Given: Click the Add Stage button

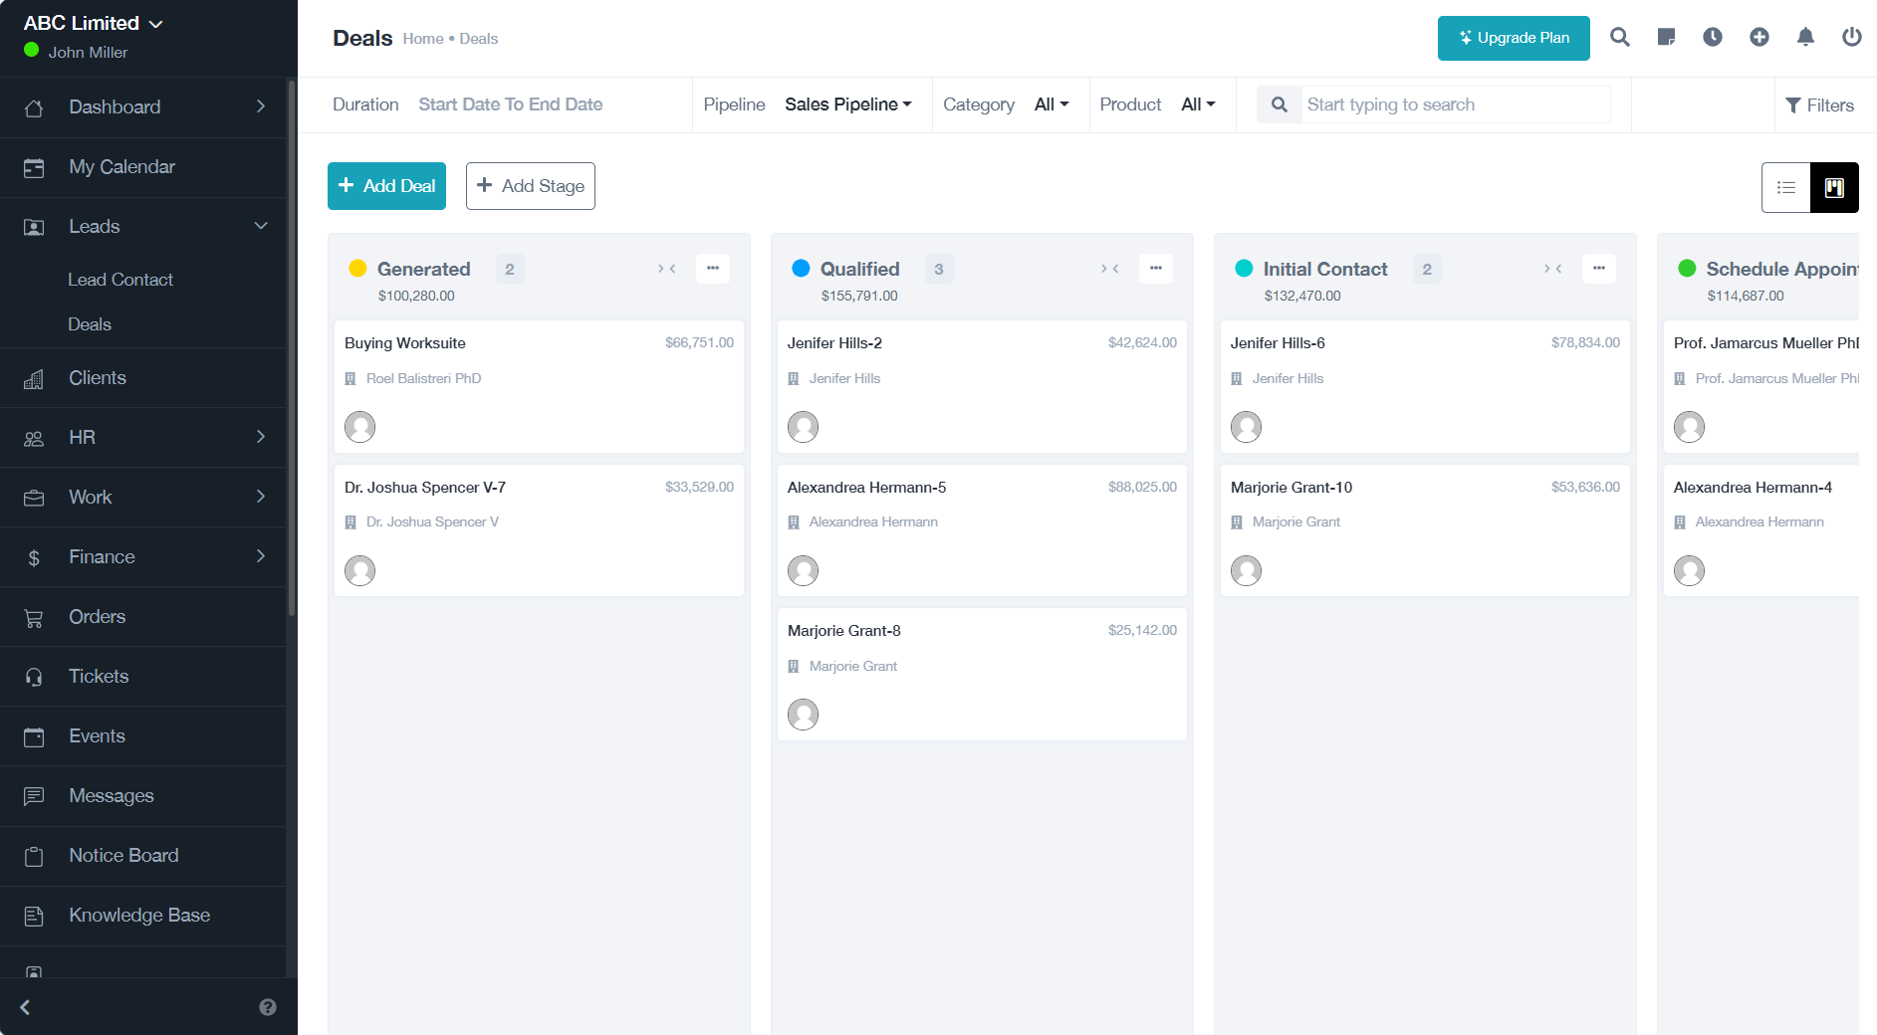Looking at the screenshot, I should point(531,186).
